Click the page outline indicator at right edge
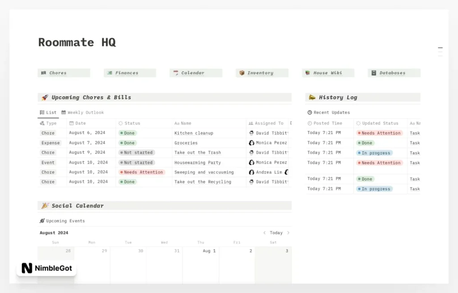 [x=440, y=51]
